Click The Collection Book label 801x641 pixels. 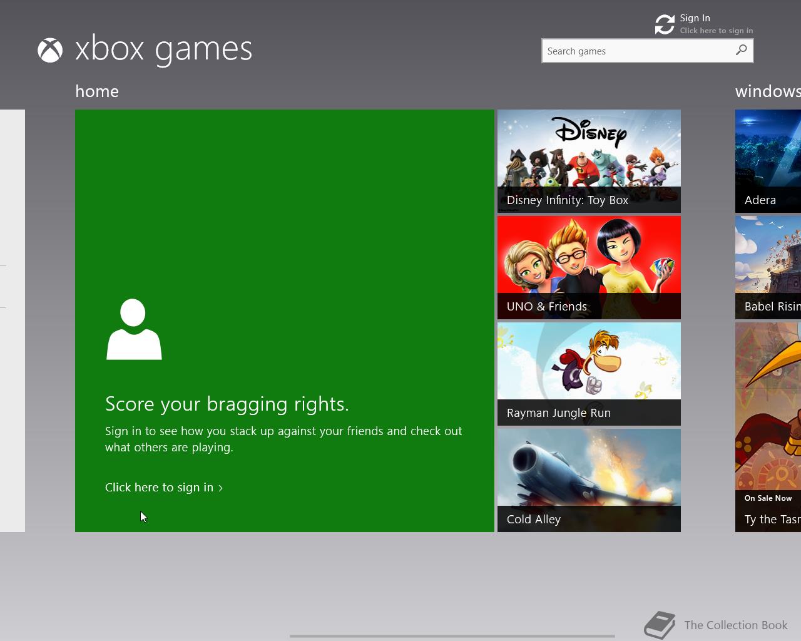tap(736, 625)
